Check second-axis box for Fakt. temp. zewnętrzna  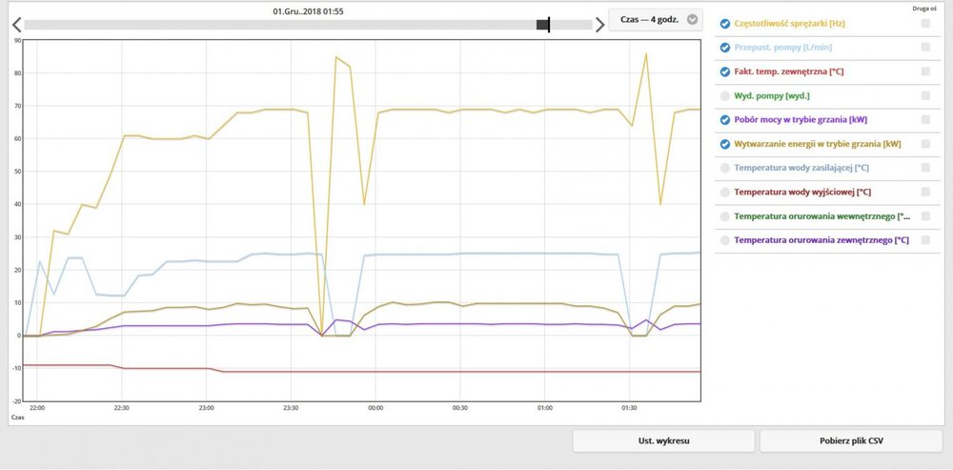pos(925,72)
